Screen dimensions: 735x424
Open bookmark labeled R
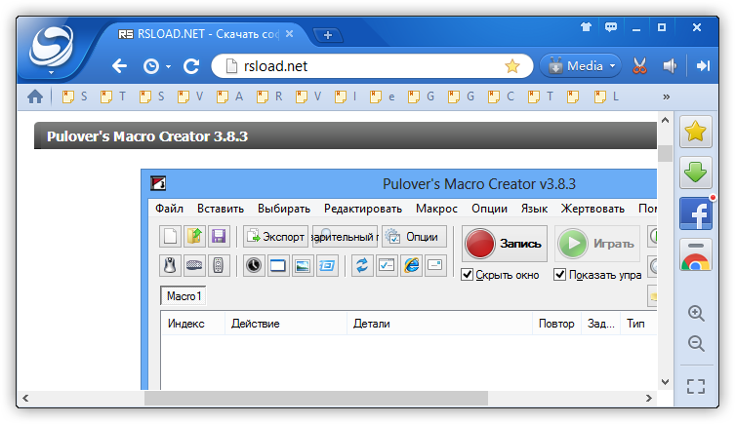click(269, 96)
